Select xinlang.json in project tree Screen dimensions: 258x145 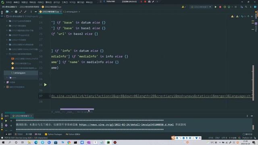[20, 73]
